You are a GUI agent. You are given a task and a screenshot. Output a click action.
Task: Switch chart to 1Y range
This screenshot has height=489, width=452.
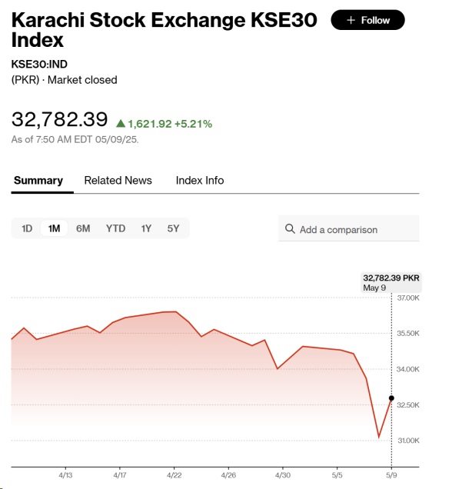[x=146, y=228]
